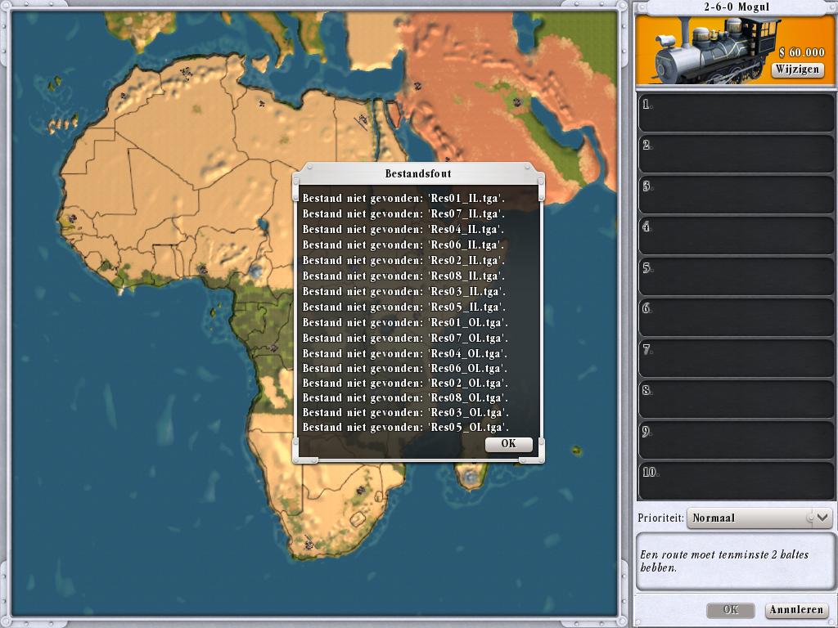The image size is (838, 628).
Task: Click the '$ 60.000' locomotive price
Action: pyautogui.click(x=801, y=52)
